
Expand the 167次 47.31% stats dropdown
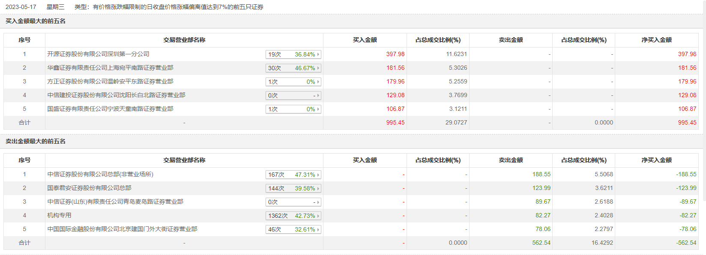(318, 175)
